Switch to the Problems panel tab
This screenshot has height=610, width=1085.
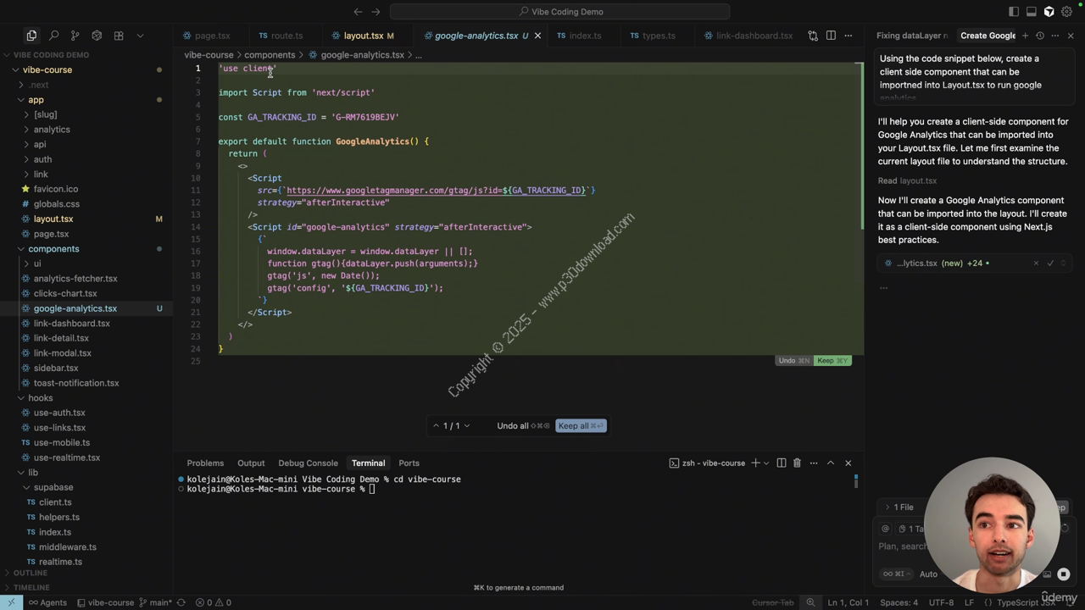click(x=205, y=463)
